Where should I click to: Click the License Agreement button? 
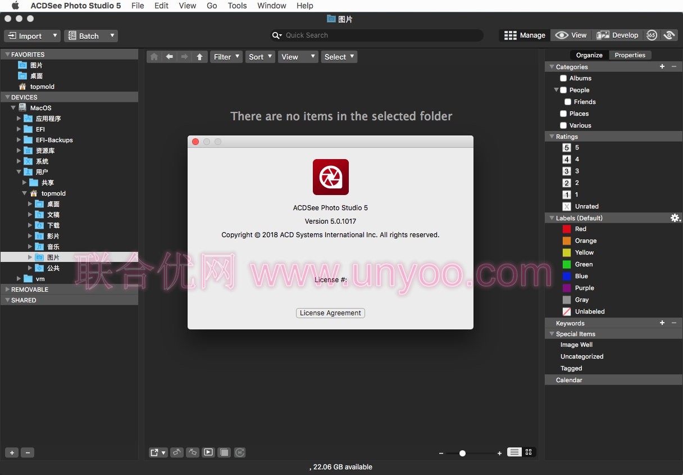point(330,313)
